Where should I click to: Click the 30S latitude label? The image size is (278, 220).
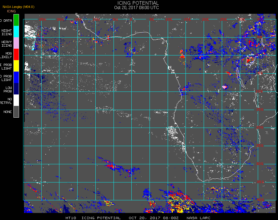pyautogui.click(x=260, y=164)
